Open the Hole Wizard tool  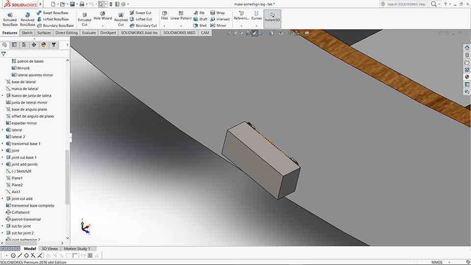[x=103, y=16]
